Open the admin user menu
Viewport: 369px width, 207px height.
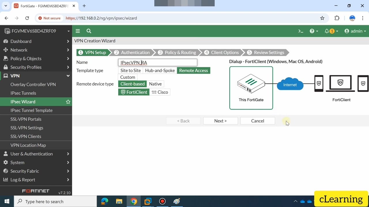point(355,31)
